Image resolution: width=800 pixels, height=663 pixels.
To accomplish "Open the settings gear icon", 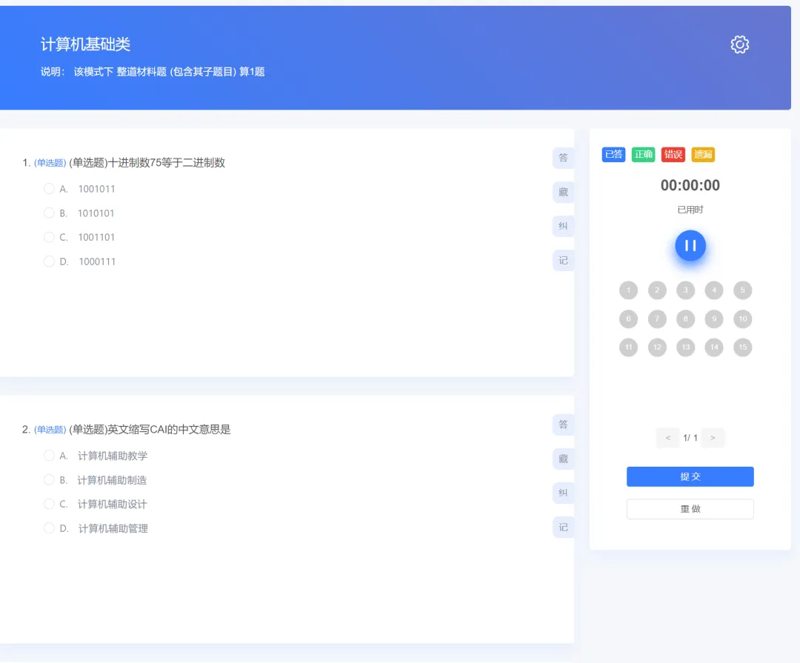I will (x=739, y=44).
